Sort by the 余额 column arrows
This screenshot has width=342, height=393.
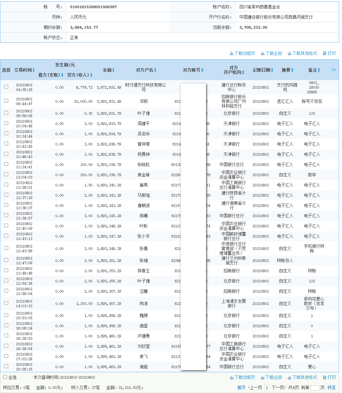point(114,70)
